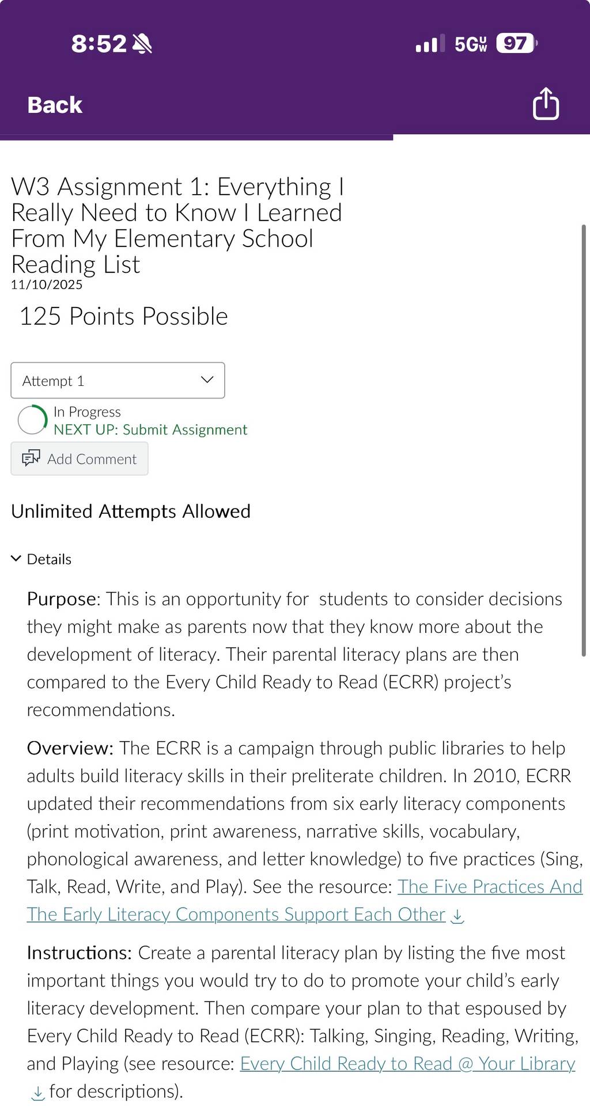Click the In Progress circular indicator

pos(32,420)
